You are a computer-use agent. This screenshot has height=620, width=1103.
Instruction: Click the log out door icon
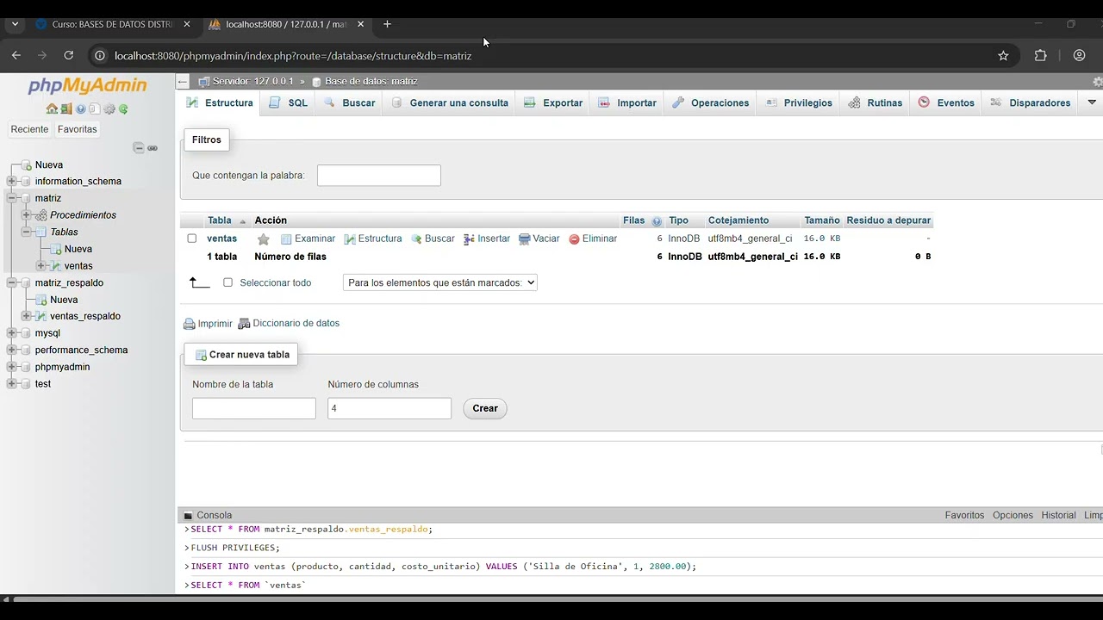[66, 109]
